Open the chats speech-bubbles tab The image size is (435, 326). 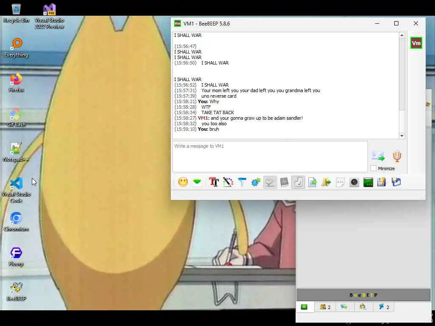tap(344, 307)
